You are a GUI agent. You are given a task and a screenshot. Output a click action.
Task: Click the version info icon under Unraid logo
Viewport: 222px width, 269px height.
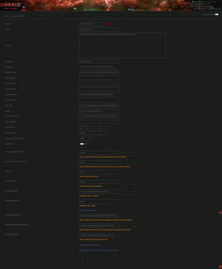[16, 8]
